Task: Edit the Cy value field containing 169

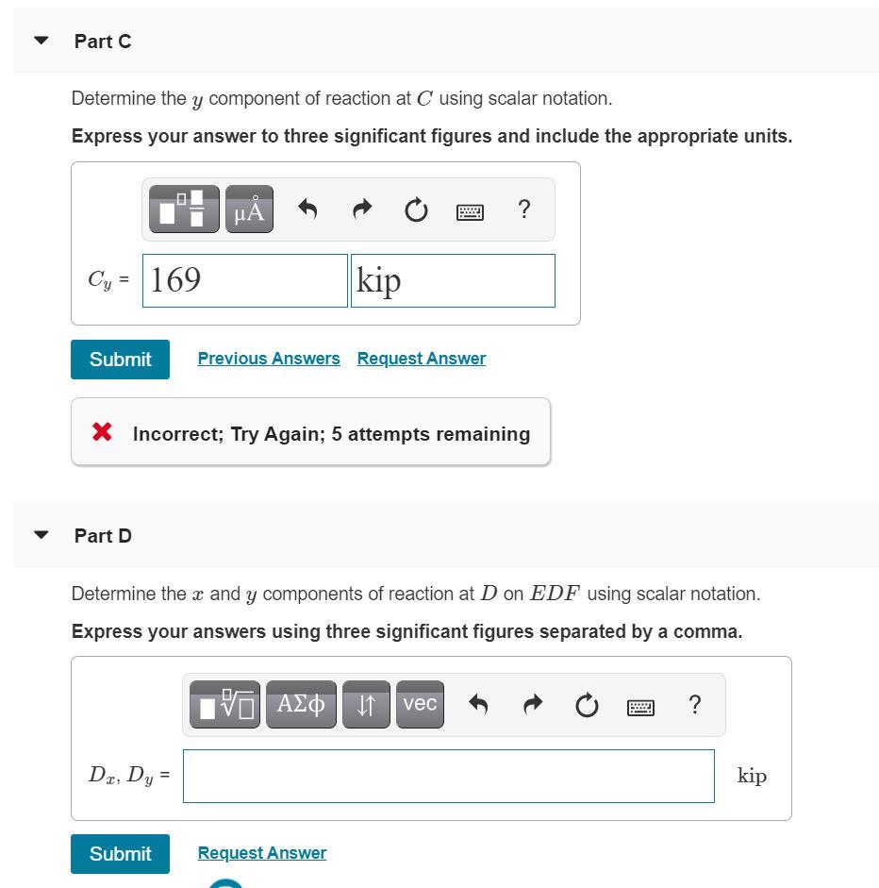Action: (x=245, y=280)
